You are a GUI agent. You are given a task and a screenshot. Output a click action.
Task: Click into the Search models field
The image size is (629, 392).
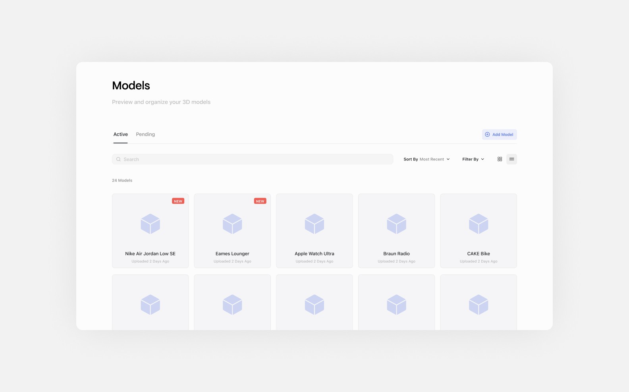(254, 159)
